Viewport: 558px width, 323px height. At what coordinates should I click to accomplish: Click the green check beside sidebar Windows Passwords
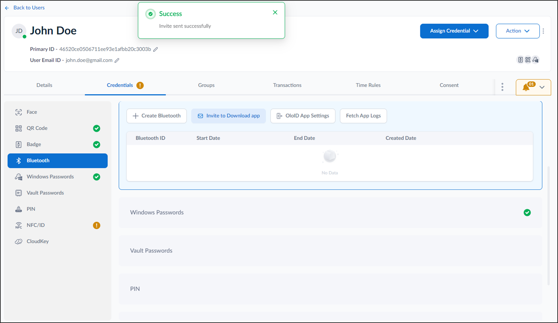pyautogui.click(x=97, y=177)
